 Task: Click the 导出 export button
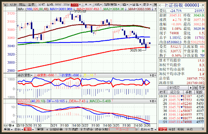click(x=201, y=88)
